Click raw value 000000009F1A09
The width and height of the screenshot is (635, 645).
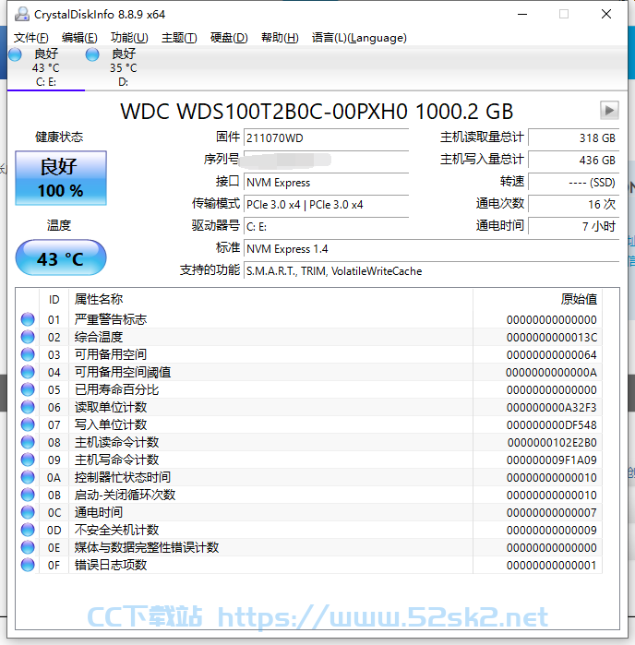551,460
